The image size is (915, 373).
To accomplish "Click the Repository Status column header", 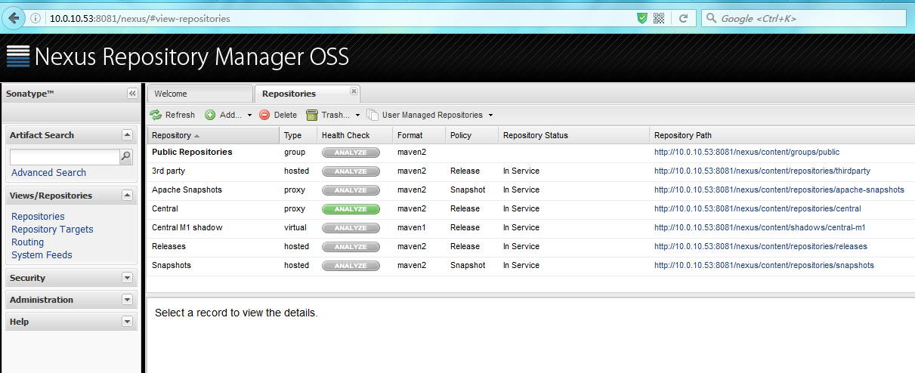I will [574, 135].
